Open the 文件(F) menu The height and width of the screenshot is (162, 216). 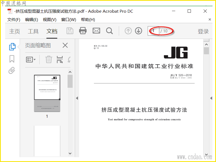click(x=14, y=20)
